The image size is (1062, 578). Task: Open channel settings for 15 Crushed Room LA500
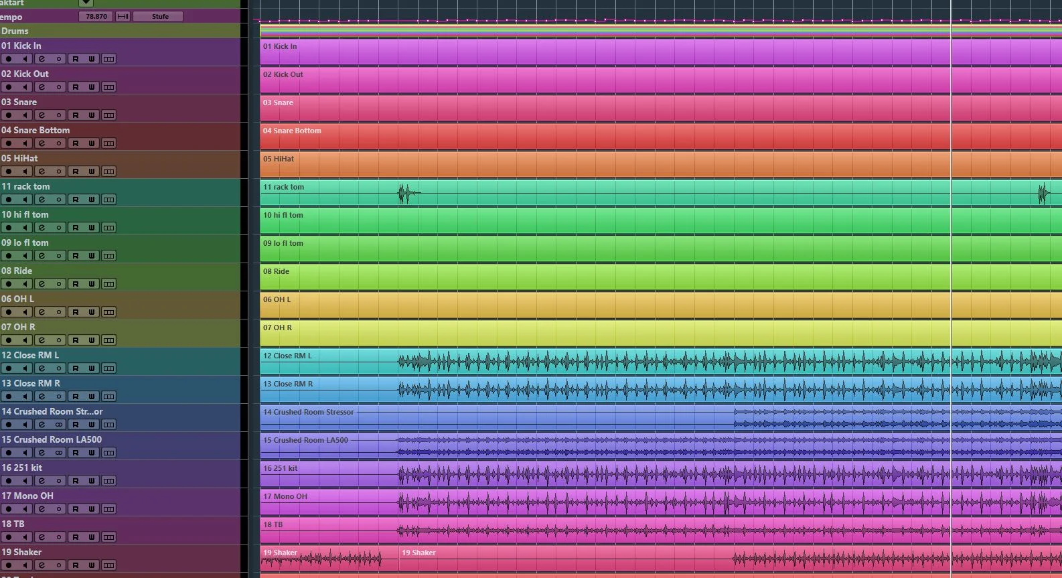click(x=42, y=453)
